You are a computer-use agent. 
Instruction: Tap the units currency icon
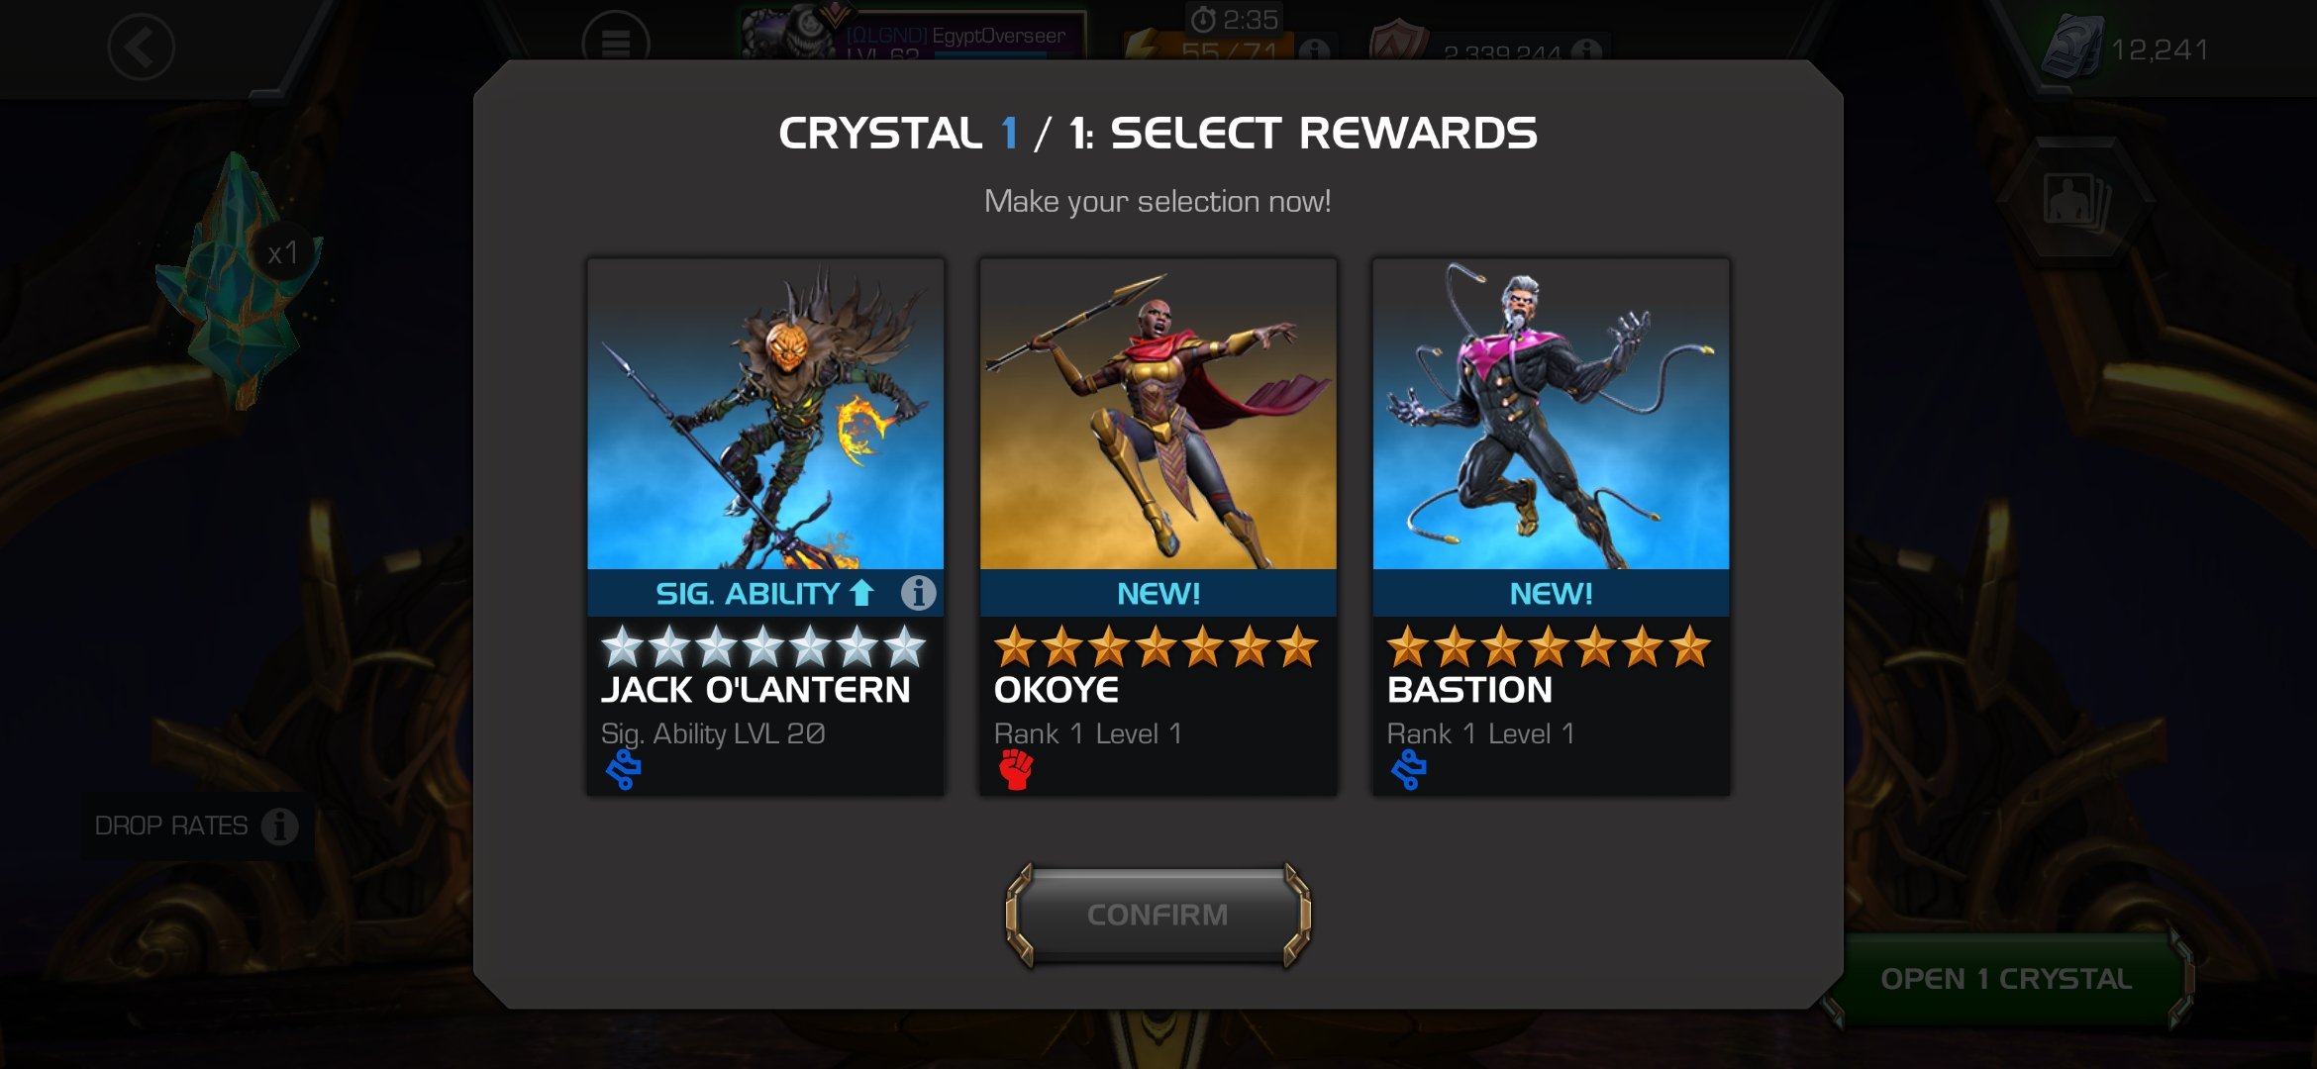tap(2070, 47)
